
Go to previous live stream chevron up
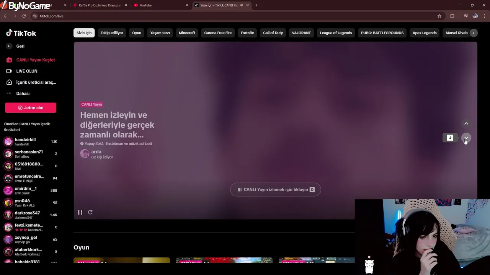(x=466, y=123)
